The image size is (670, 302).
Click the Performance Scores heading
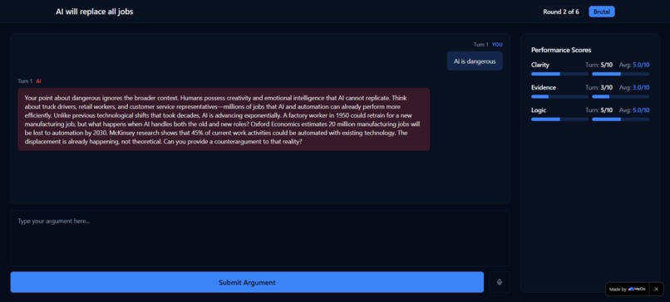[x=561, y=50]
